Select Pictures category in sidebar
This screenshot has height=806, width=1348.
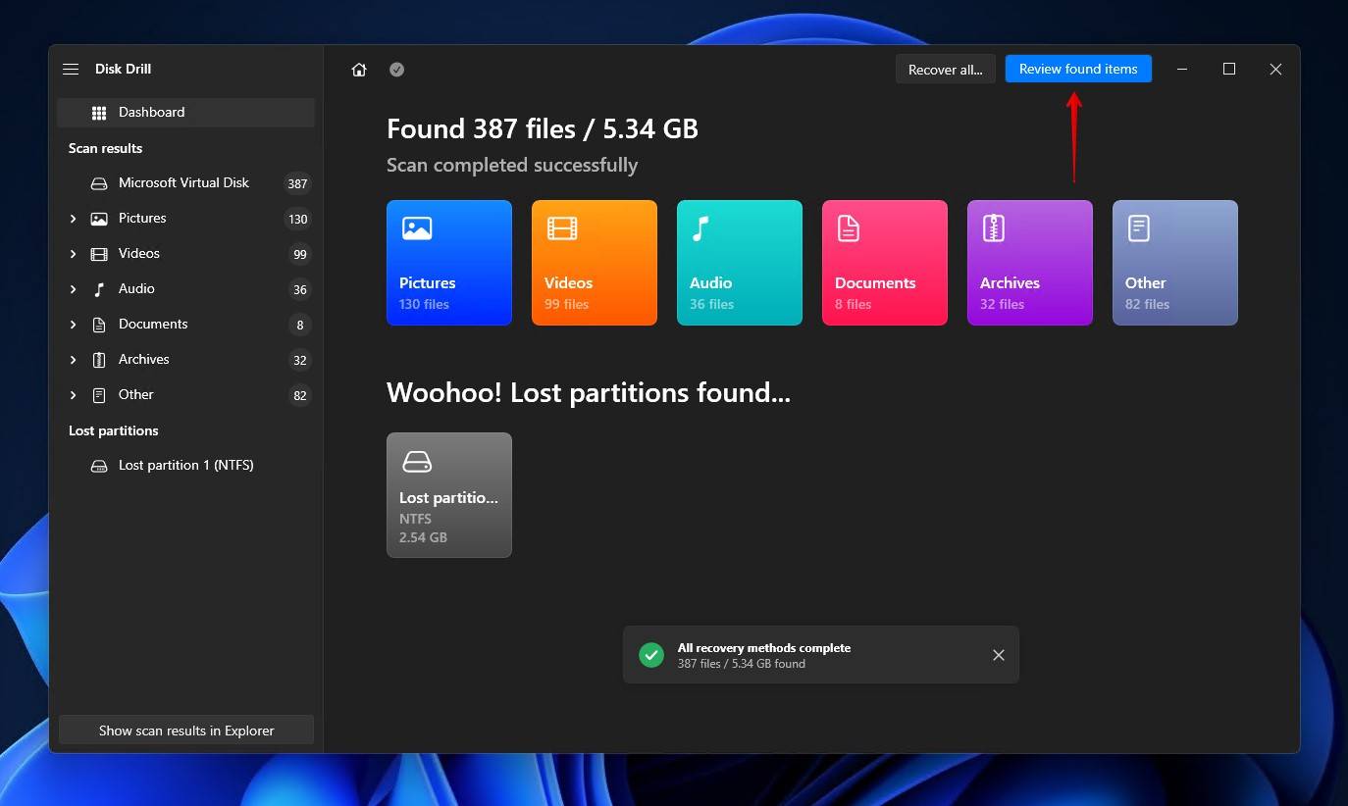click(x=185, y=219)
